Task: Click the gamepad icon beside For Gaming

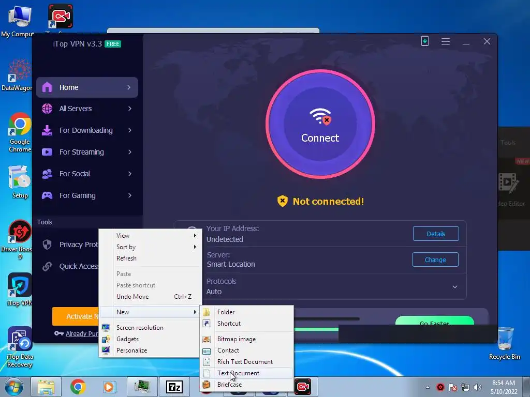Action: point(47,195)
